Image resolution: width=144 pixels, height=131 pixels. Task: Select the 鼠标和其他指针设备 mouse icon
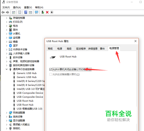coord(10,65)
